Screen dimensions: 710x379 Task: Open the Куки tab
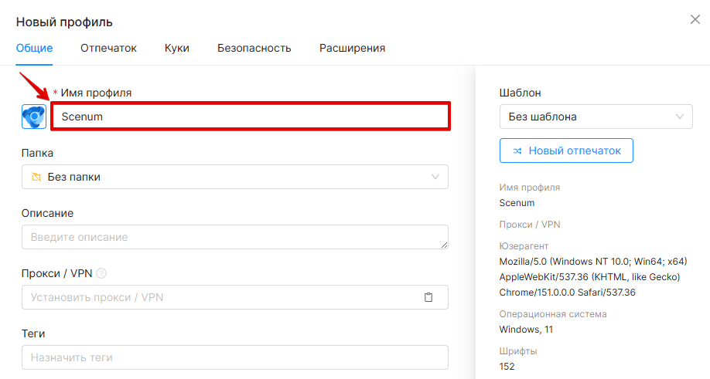(x=177, y=48)
